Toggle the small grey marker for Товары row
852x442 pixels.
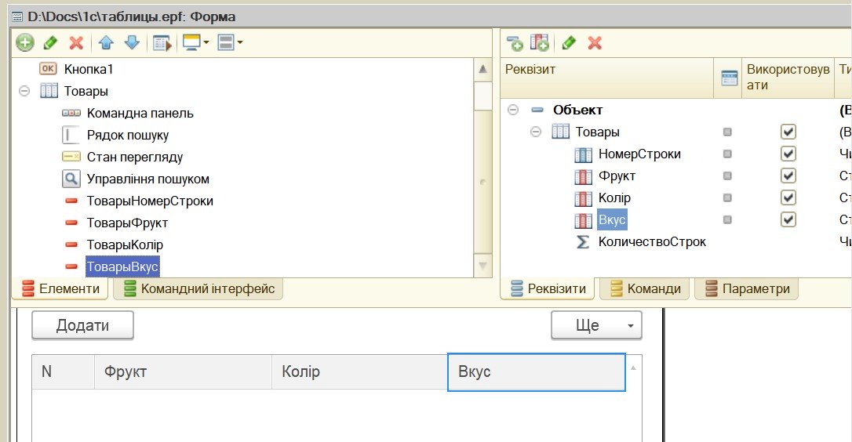(727, 132)
